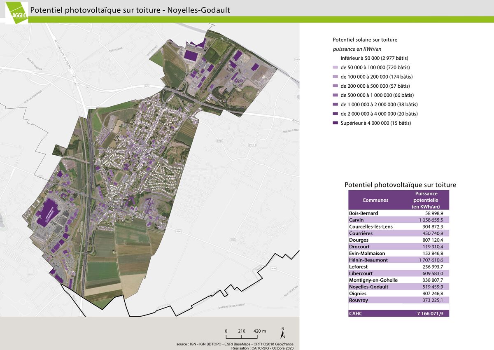Click legend label 'Supérieur à 4 000 000 (15 bâtis)'
The width and height of the screenshot is (494, 350).
pyautogui.click(x=375, y=123)
